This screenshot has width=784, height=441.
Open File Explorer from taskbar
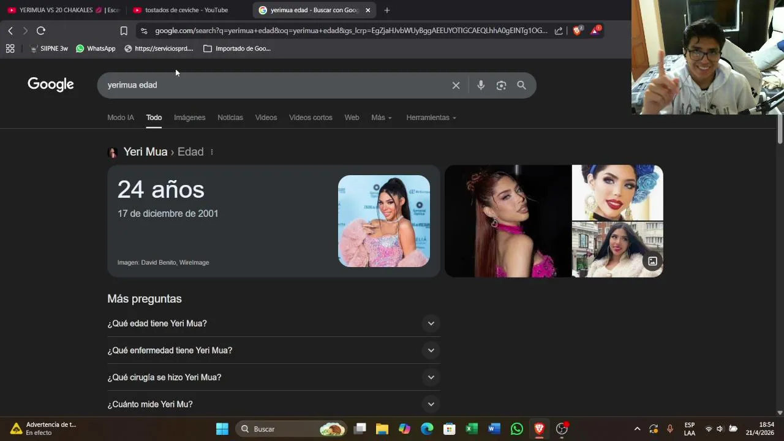382,429
